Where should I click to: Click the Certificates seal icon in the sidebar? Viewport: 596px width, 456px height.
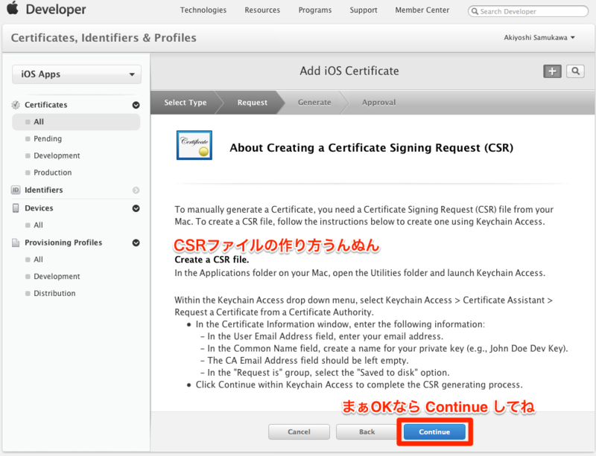[16, 105]
